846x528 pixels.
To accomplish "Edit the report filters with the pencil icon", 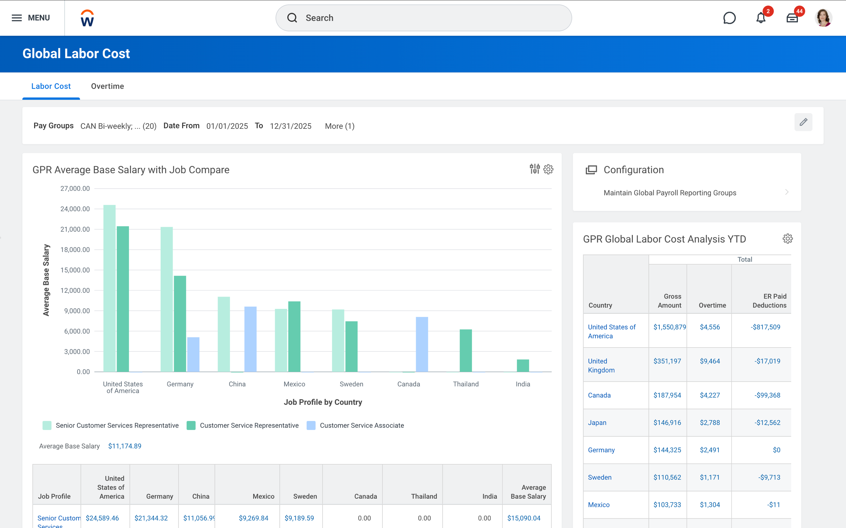I will (x=803, y=122).
